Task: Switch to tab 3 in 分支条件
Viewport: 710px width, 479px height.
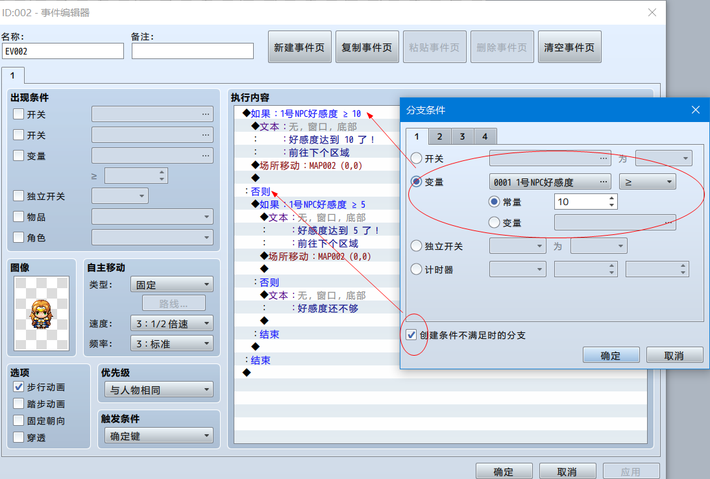Action: point(462,136)
